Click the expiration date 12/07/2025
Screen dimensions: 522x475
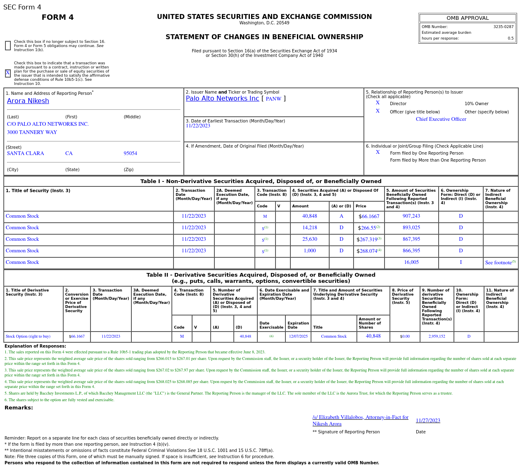(298, 336)
